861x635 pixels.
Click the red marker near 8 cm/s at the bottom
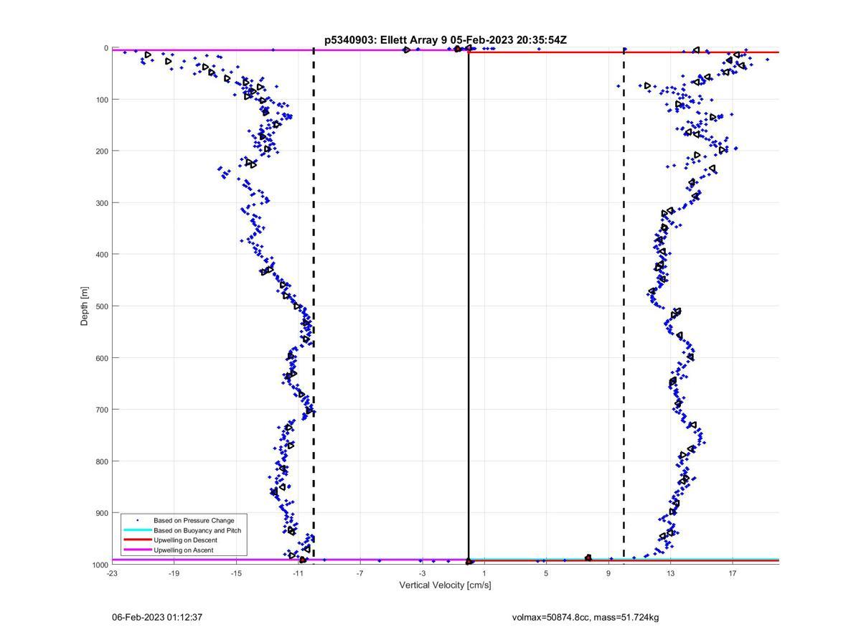588,558
